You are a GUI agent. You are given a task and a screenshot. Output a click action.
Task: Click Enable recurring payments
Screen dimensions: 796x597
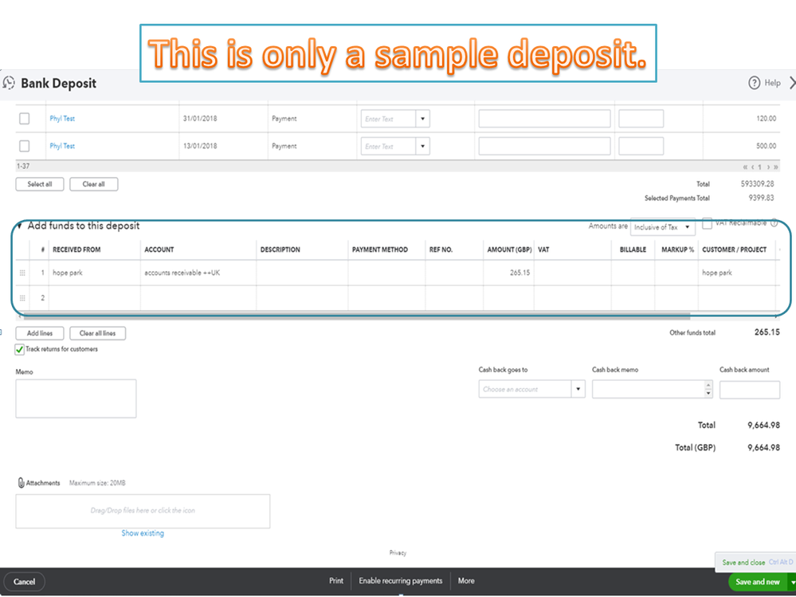tap(401, 581)
